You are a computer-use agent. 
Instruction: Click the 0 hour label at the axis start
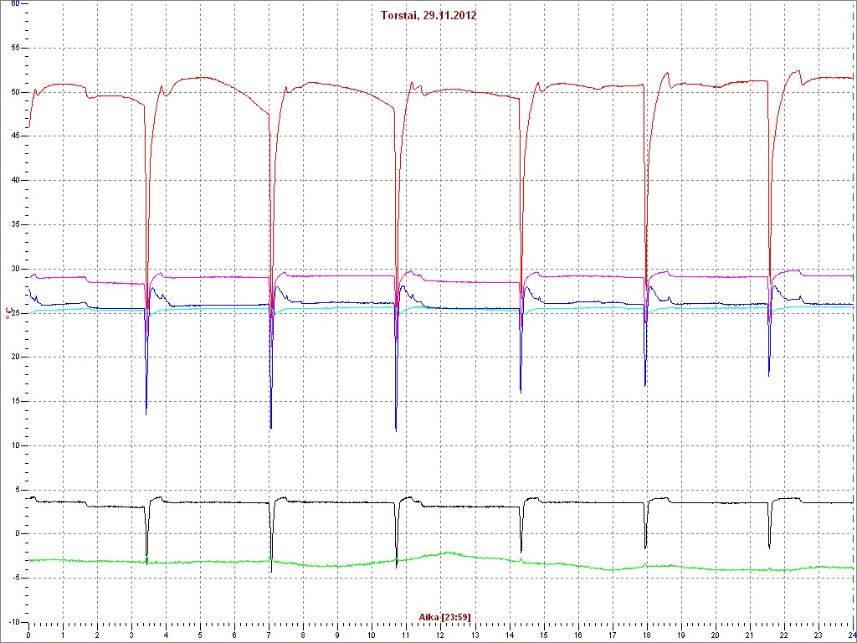(x=28, y=635)
